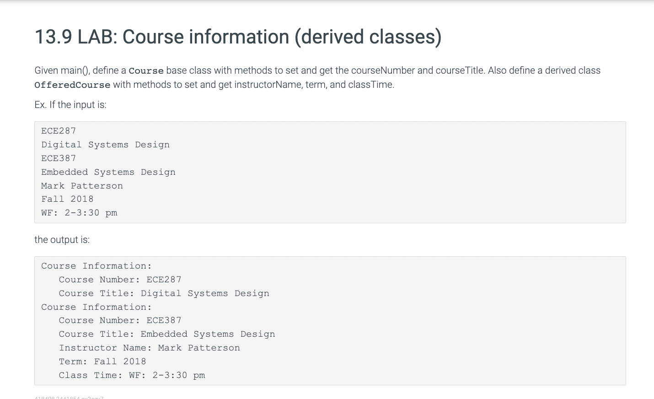
Task: Click the "ECE387" line of example input
Action: 59,158
